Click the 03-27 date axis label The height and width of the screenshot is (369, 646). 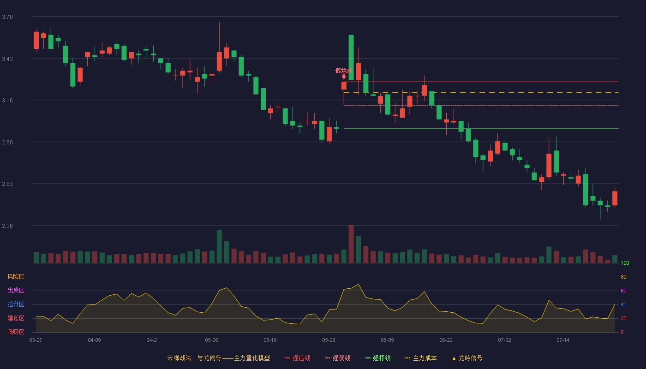point(36,340)
